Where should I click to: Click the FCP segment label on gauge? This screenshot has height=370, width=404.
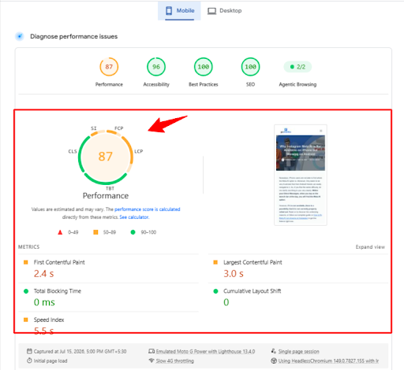click(x=119, y=128)
